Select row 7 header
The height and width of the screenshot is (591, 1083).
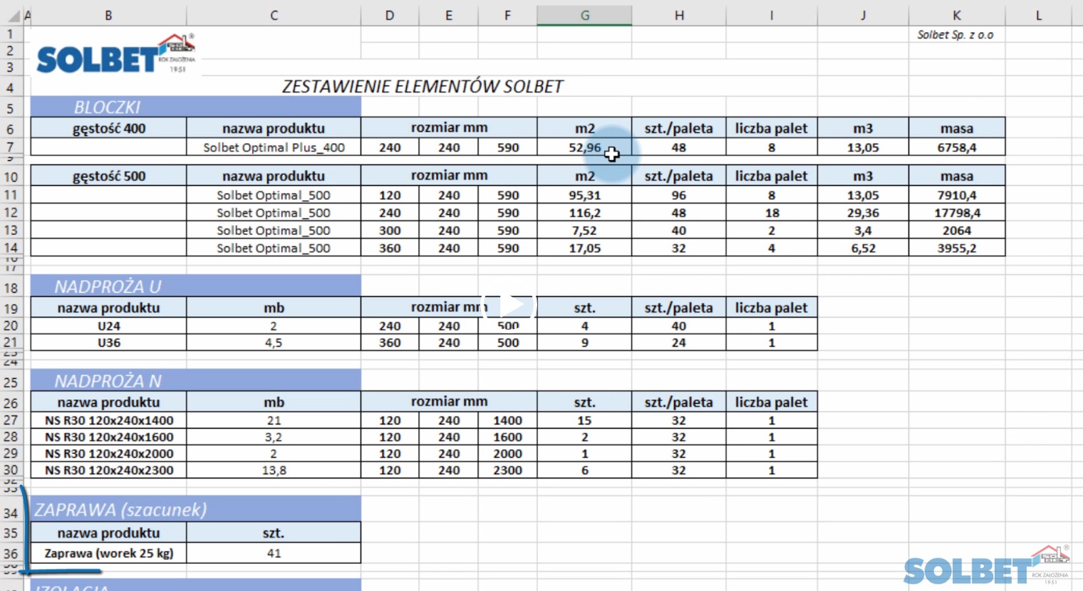coord(11,147)
